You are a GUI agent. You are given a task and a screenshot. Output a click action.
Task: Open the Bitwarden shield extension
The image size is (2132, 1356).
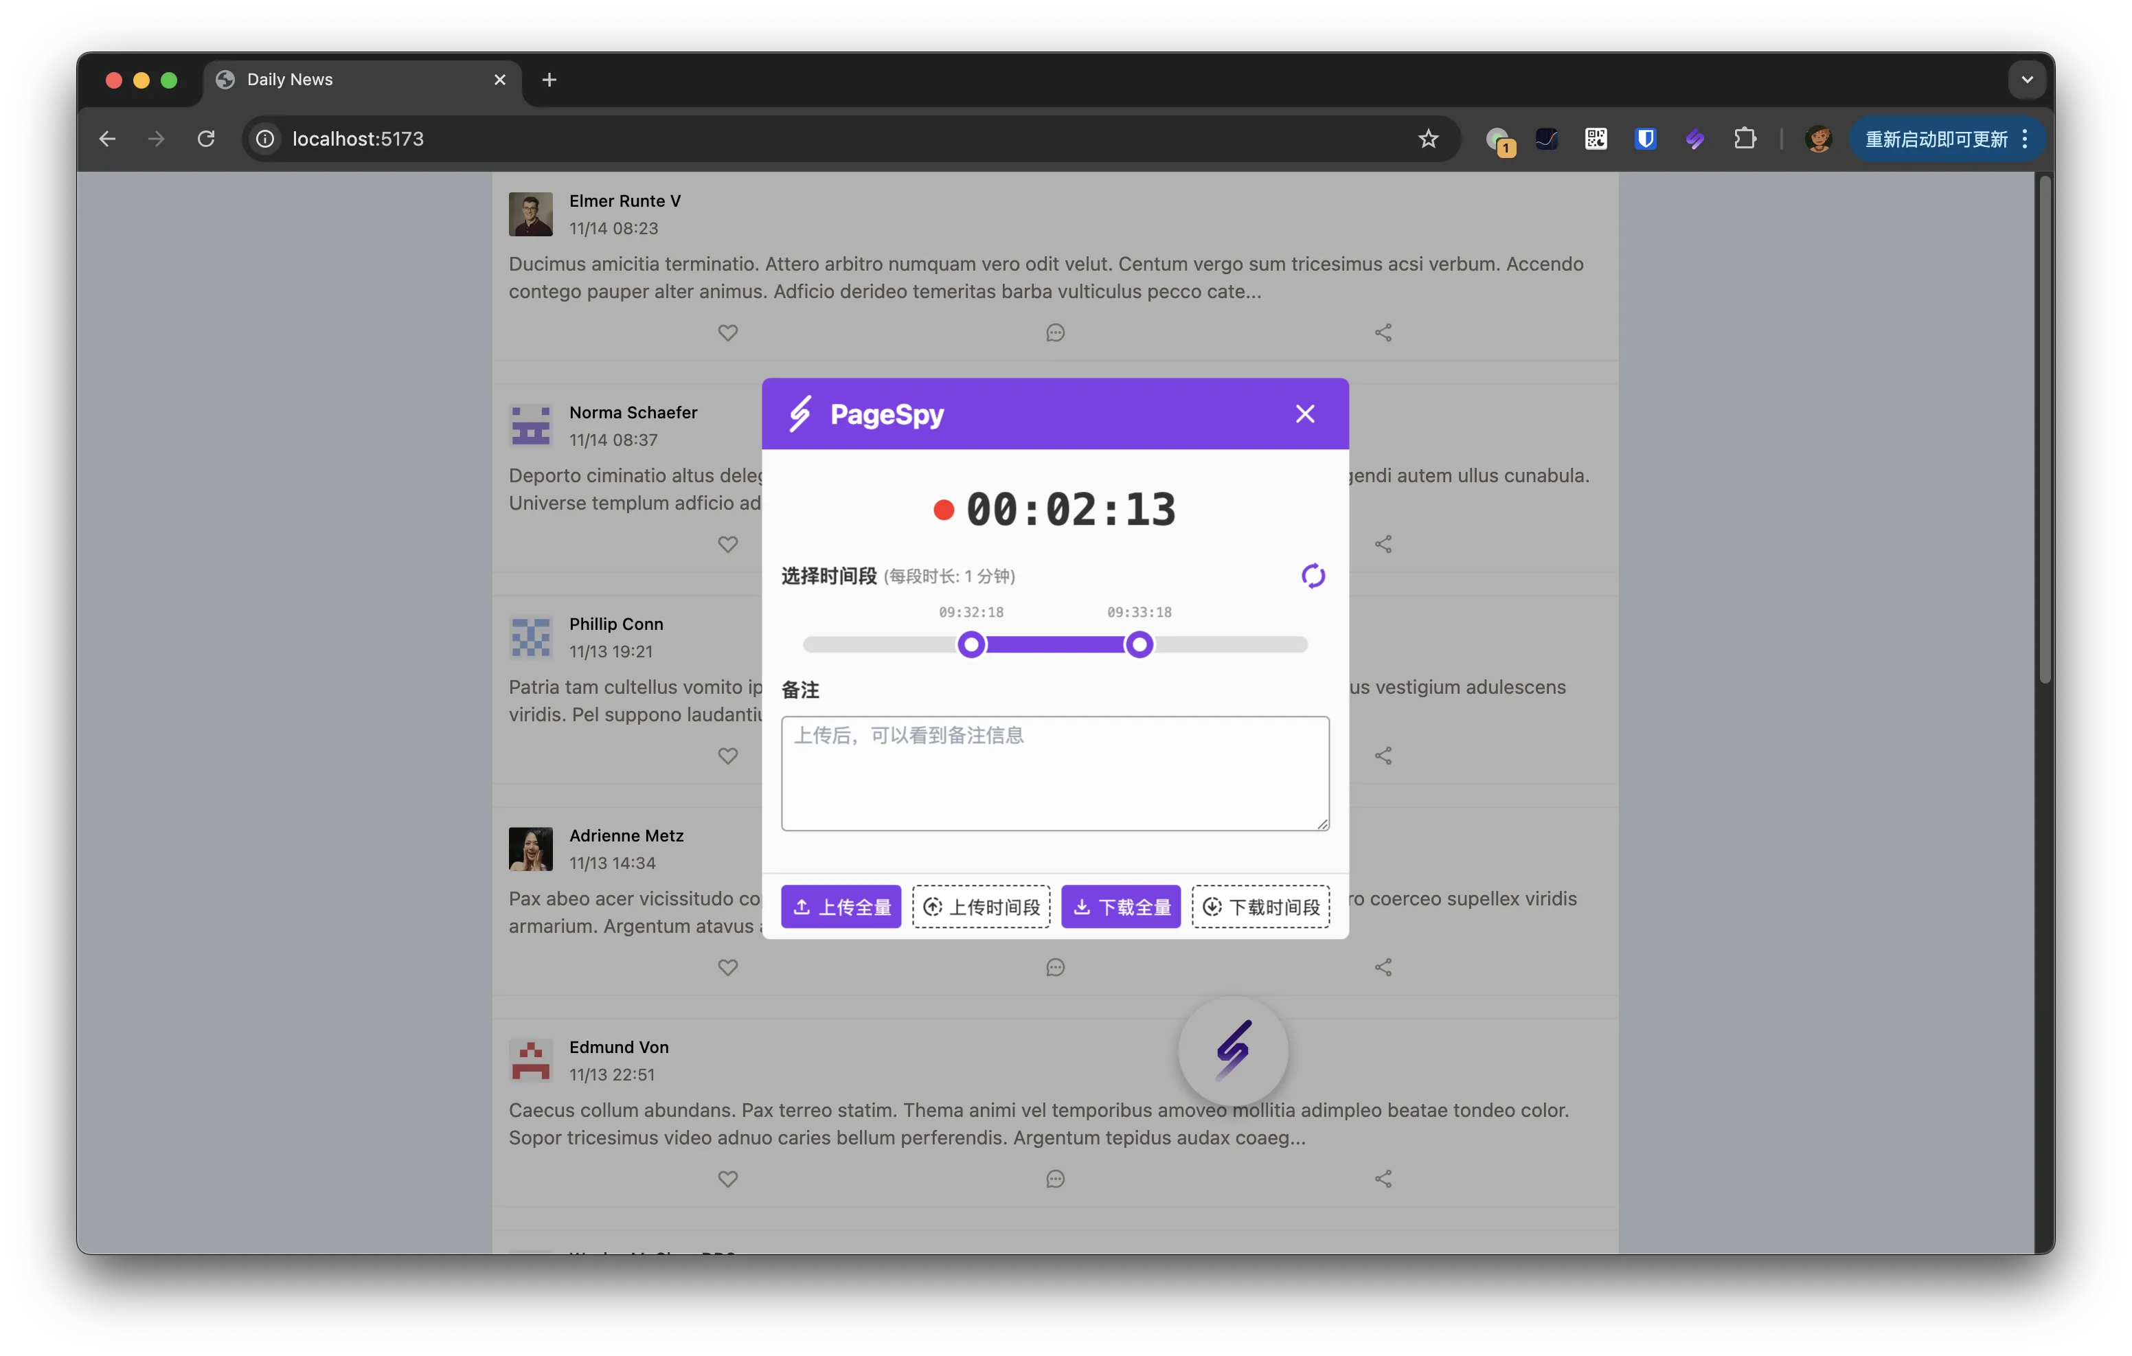click(x=1645, y=139)
